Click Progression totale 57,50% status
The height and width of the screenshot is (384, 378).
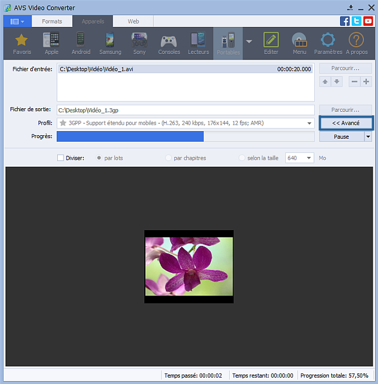point(334,376)
